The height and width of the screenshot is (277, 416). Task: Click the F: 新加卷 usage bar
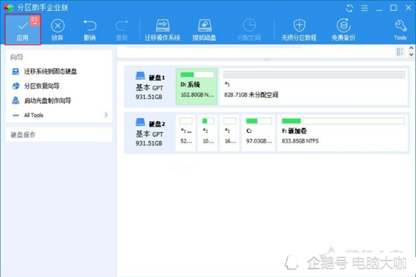pos(343,121)
